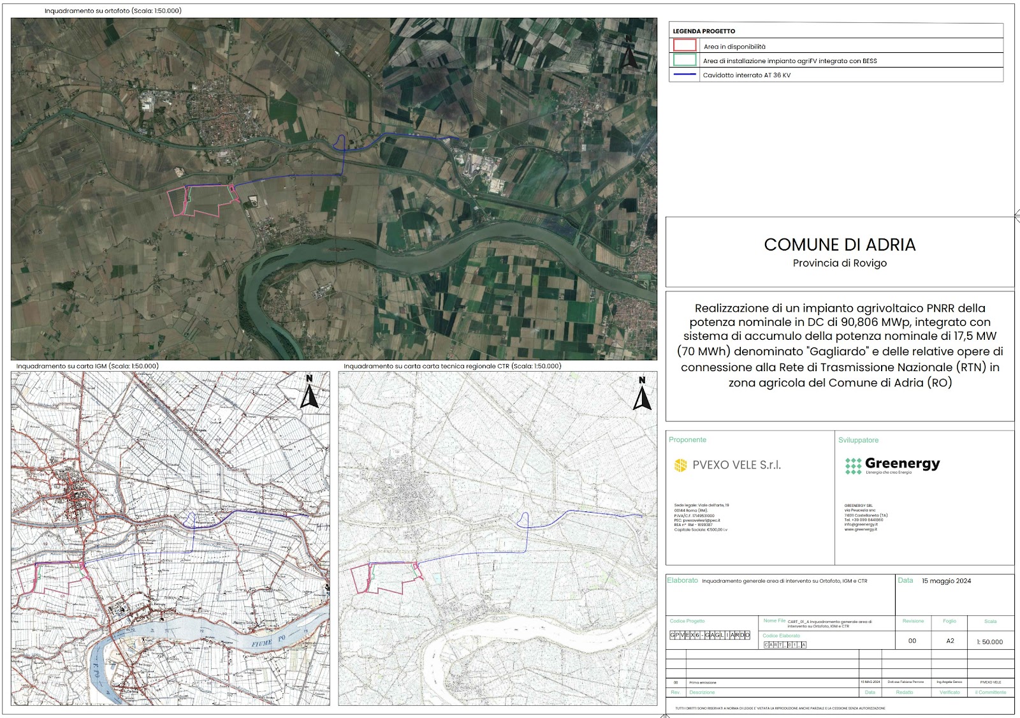Viewport: 1020px width, 718px height.
Task: Select the 'Cavidotto interrato AT 36 KV' label
Action: coord(747,75)
